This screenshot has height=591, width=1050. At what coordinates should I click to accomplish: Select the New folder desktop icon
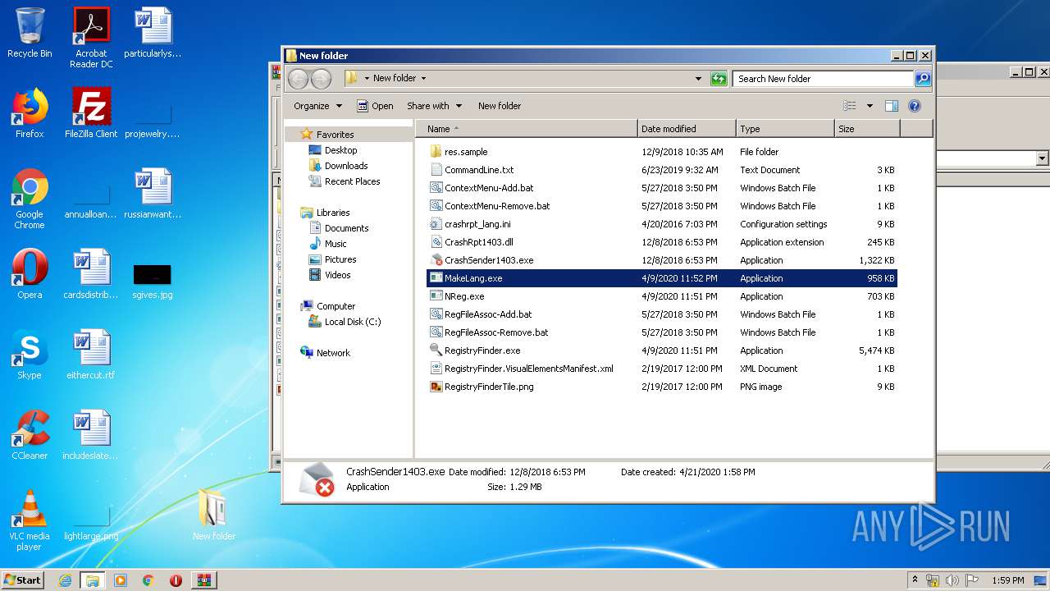click(213, 515)
